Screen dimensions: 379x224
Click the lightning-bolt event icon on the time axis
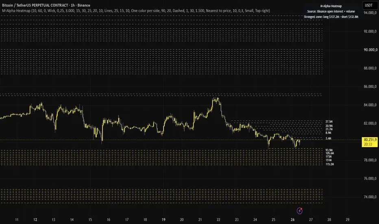[x=300, y=211]
